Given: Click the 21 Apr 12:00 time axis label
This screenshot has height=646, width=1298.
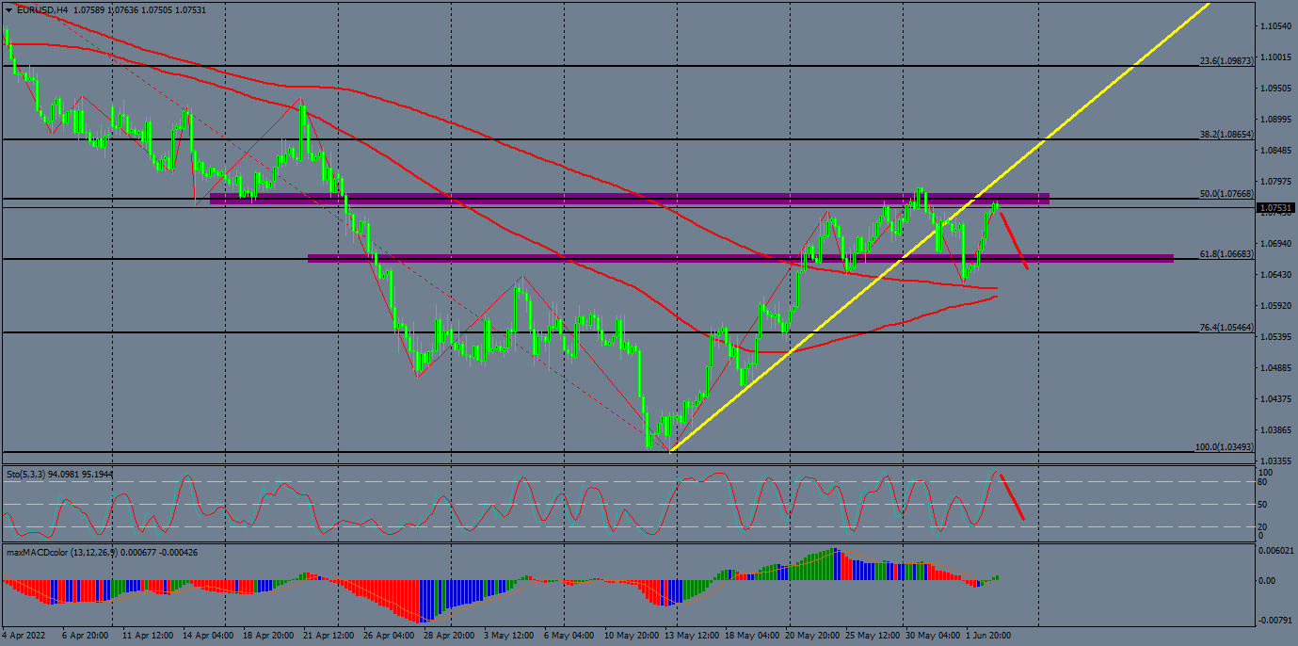Looking at the screenshot, I should click(328, 636).
